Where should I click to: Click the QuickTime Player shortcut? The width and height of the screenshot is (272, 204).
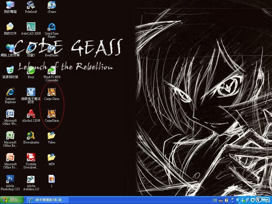tap(52, 27)
